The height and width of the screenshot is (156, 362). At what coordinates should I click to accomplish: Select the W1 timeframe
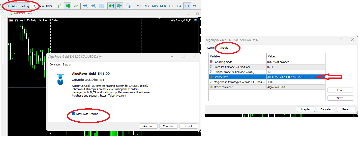click(x=195, y=6)
